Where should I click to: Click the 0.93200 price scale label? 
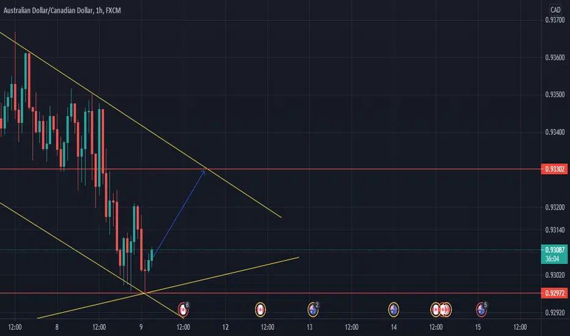point(555,208)
